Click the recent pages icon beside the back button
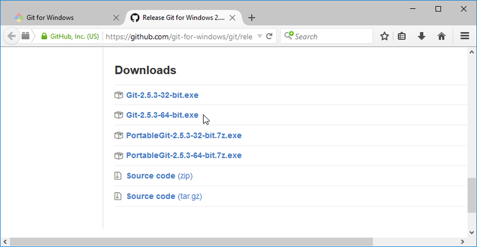The image size is (477, 247). click(26, 36)
